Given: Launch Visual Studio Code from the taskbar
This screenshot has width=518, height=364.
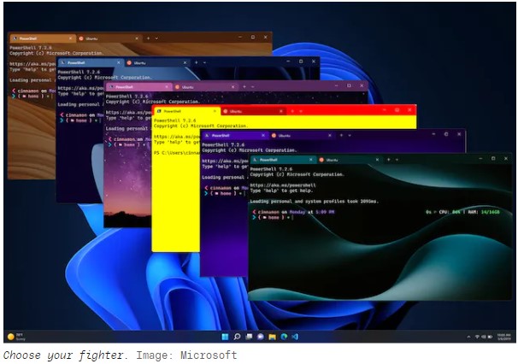Looking at the screenshot, I should tap(295, 337).
